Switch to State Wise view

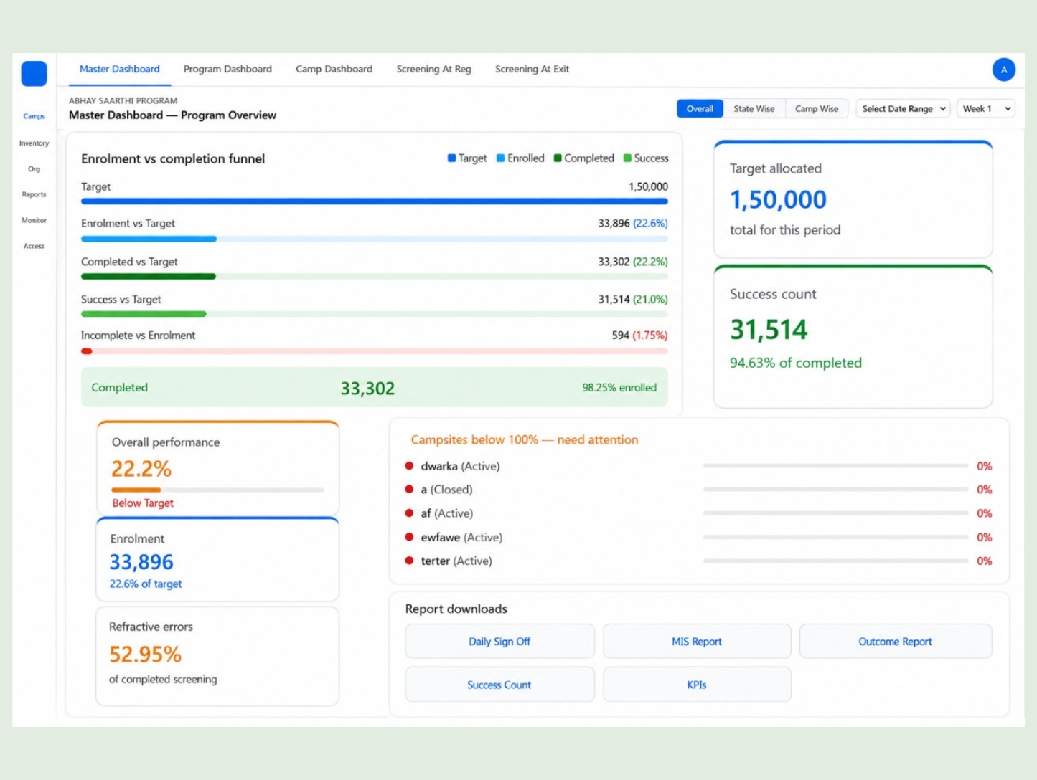point(754,109)
